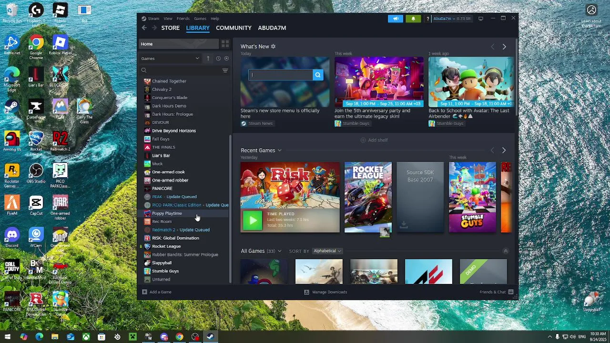The width and height of the screenshot is (610, 343).
Task: Open Stumble Guys recent game cover
Action: (x=472, y=197)
